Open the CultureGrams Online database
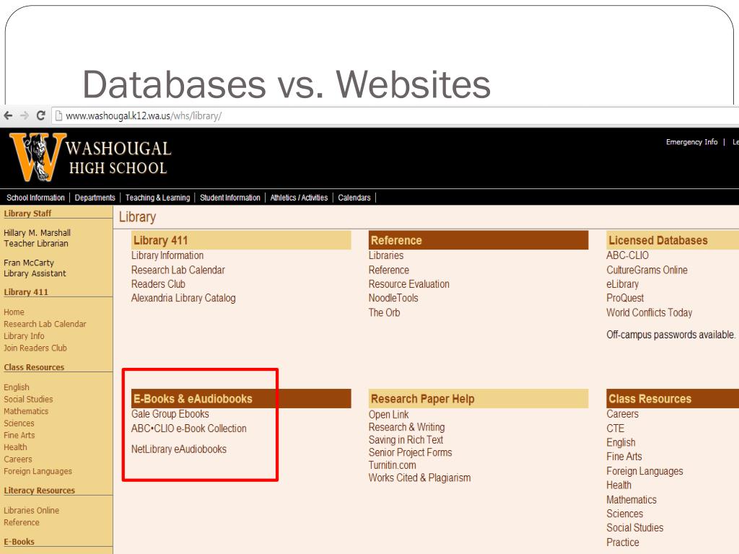 click(x=647, y=270)
